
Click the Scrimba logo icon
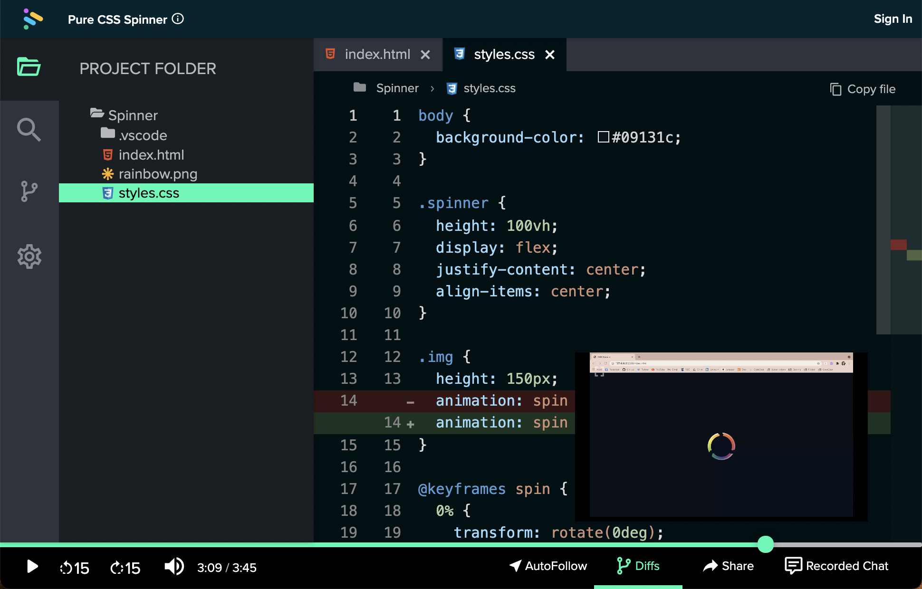(33, 19)
